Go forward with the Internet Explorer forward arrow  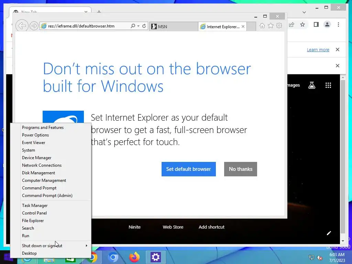pos(34,26)
